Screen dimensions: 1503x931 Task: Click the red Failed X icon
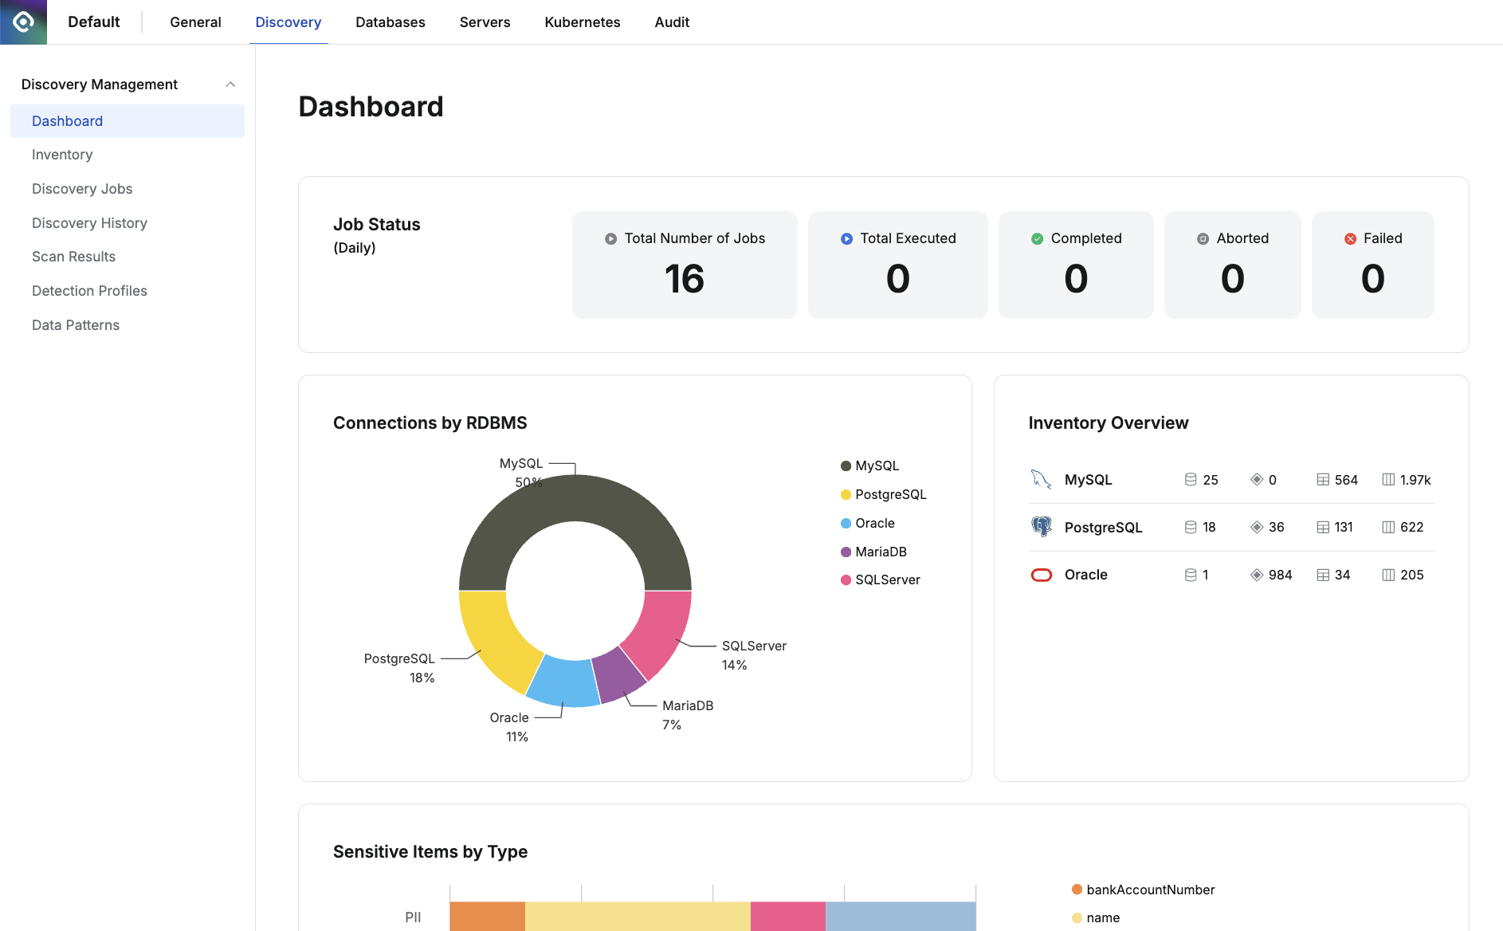point(1350,238)
